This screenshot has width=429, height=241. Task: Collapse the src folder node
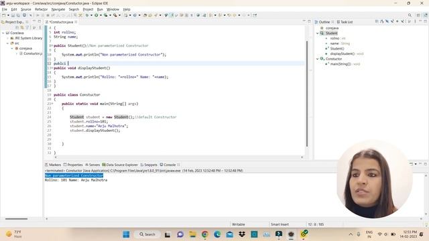pos(7,43)
